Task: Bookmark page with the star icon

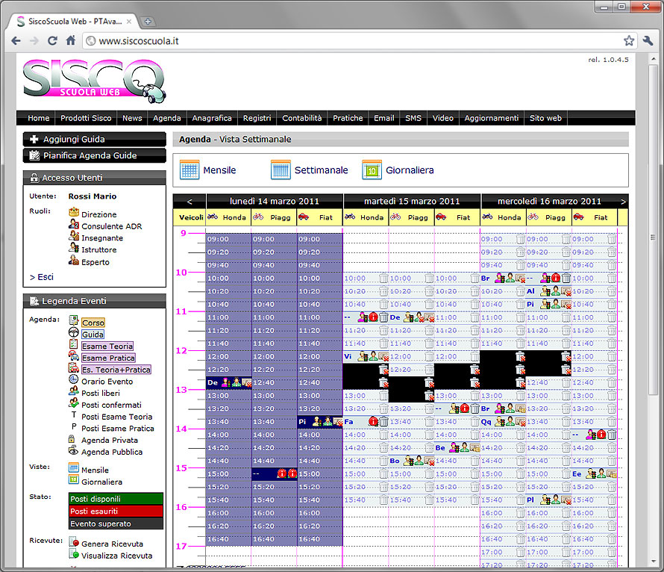Action: (x=629, y=41)
